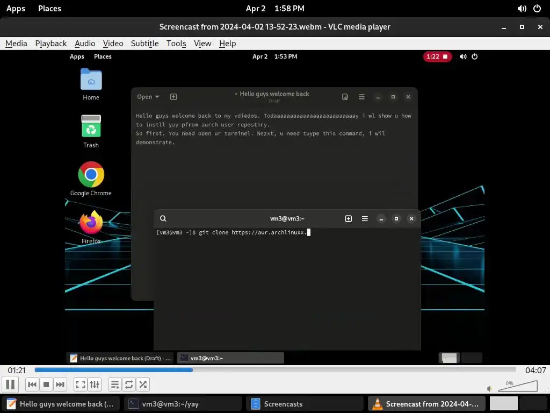Click the total duration 04:07 label
This screenshot has width=550, height=413.
tap(535, 370)
